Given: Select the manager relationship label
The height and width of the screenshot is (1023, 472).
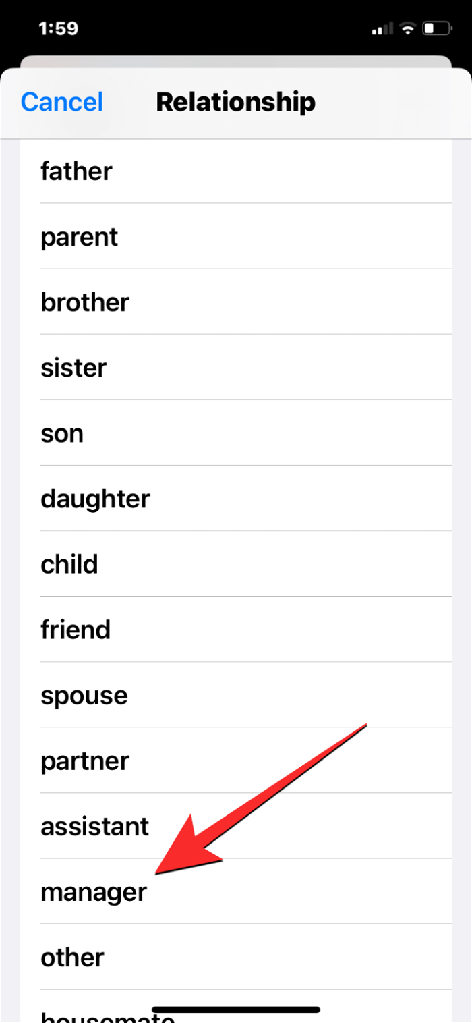Looking at the screenshot, I should [94, 891].
